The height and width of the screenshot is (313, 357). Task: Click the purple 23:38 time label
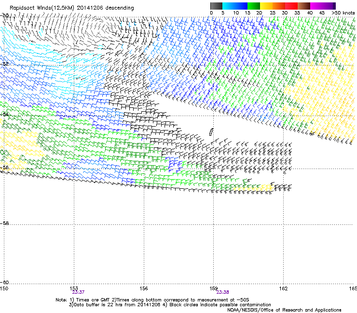click(222, 292)
